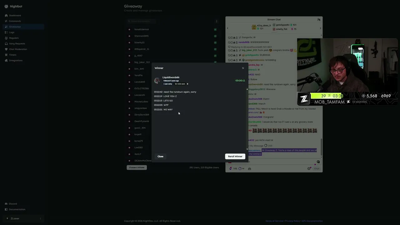
Task: Click the star next to DirtyDan4369
Action: click(x=129, y=115)
